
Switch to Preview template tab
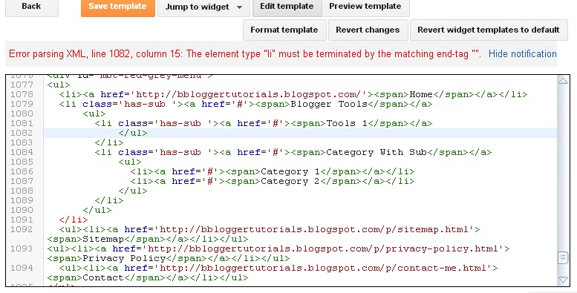pos(365,7)
